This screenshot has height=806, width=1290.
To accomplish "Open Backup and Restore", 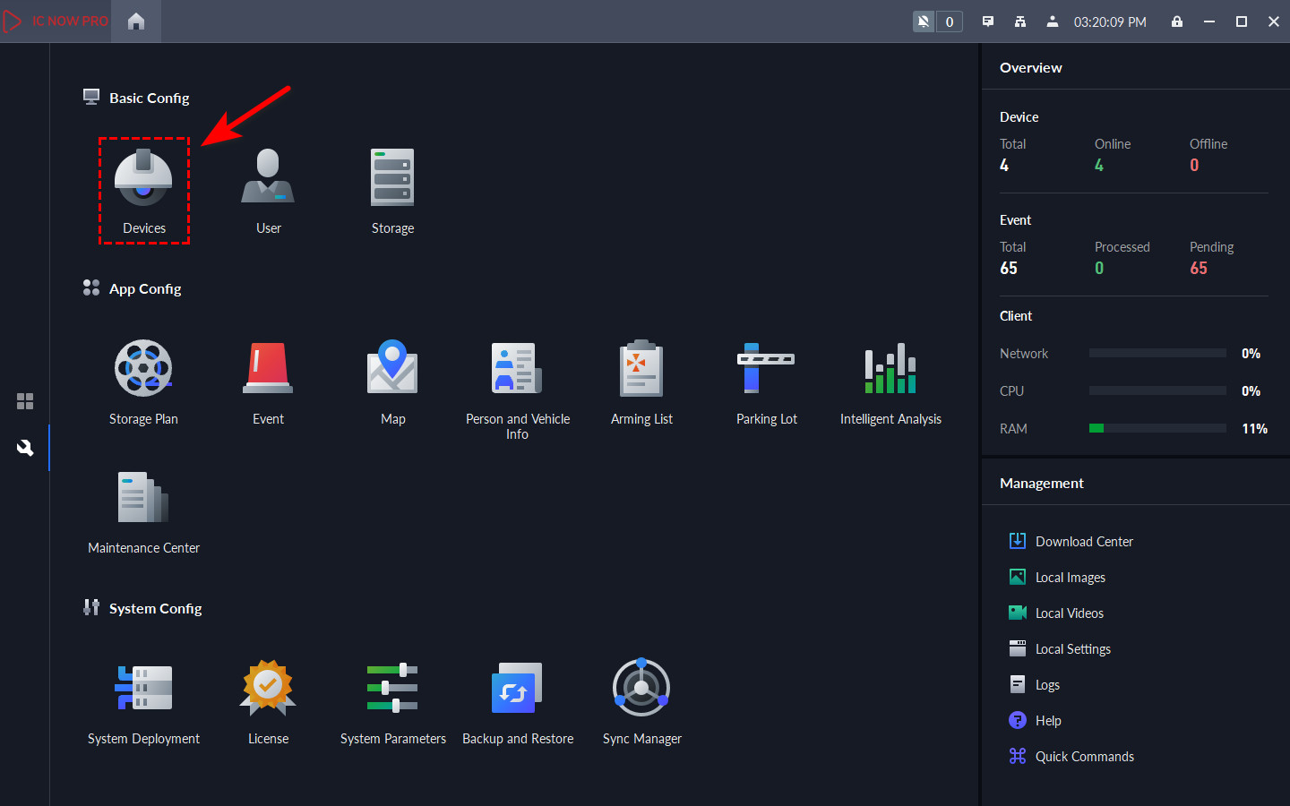I will (x=518, y=700).
